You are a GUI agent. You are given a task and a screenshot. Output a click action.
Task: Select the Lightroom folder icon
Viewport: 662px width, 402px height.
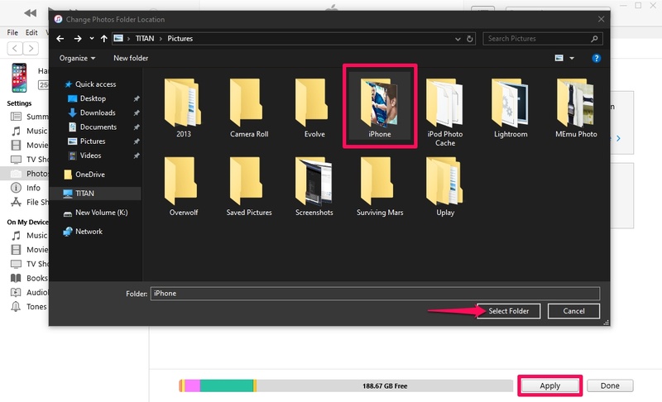tap(511, 103)
